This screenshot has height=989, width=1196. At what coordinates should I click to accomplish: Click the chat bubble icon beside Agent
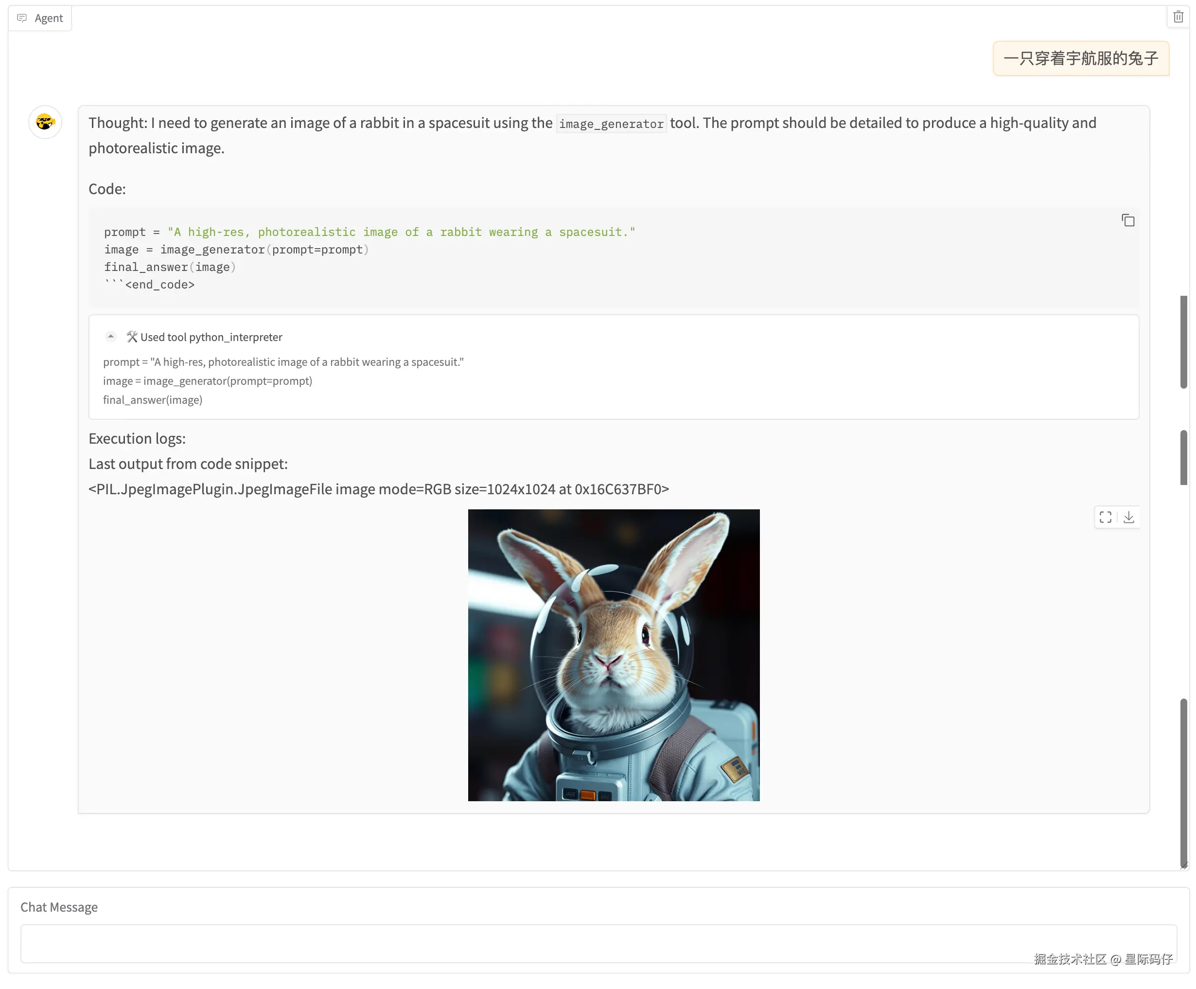pos(21,18)
